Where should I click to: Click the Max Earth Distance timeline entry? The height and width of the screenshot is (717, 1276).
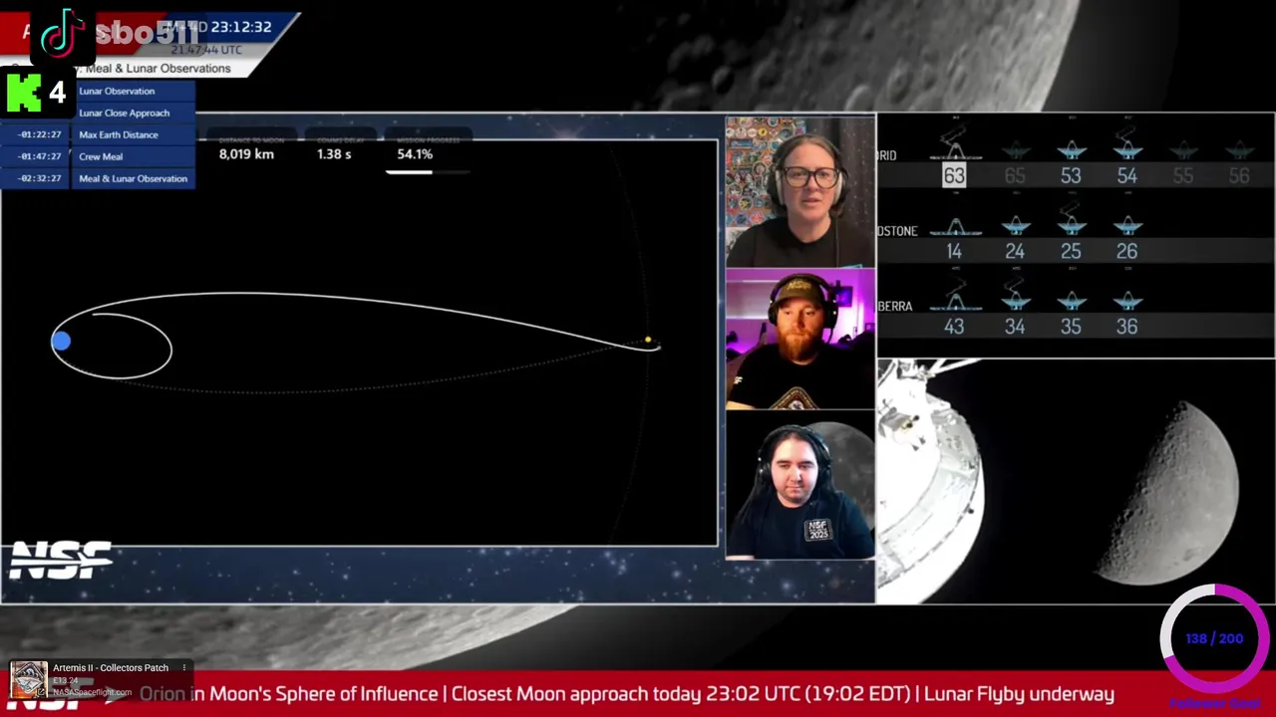134,134
